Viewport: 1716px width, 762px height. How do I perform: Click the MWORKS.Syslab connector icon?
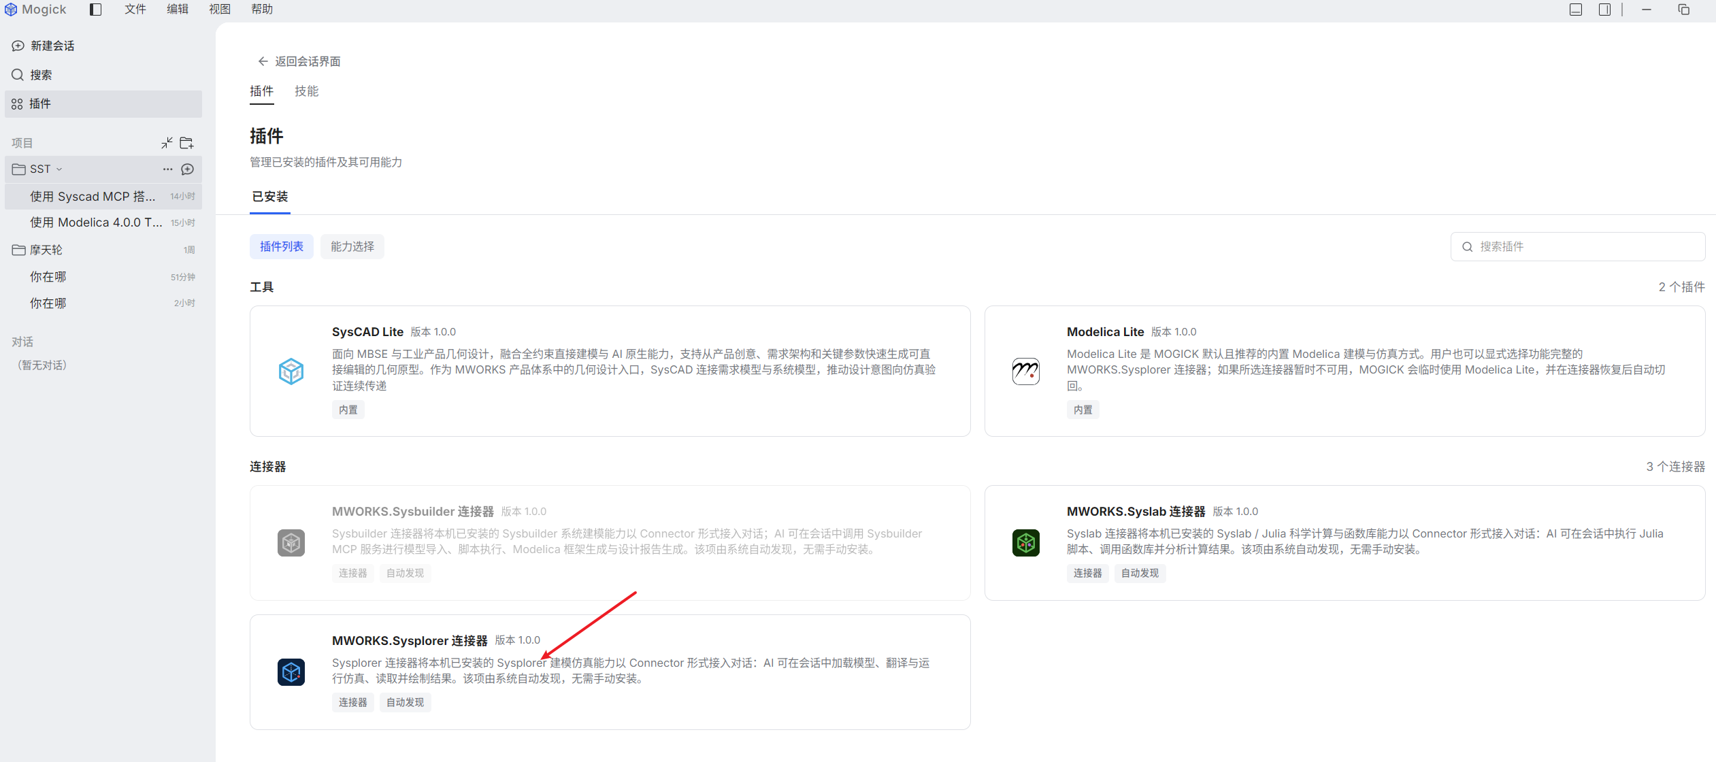[1026, 543]
